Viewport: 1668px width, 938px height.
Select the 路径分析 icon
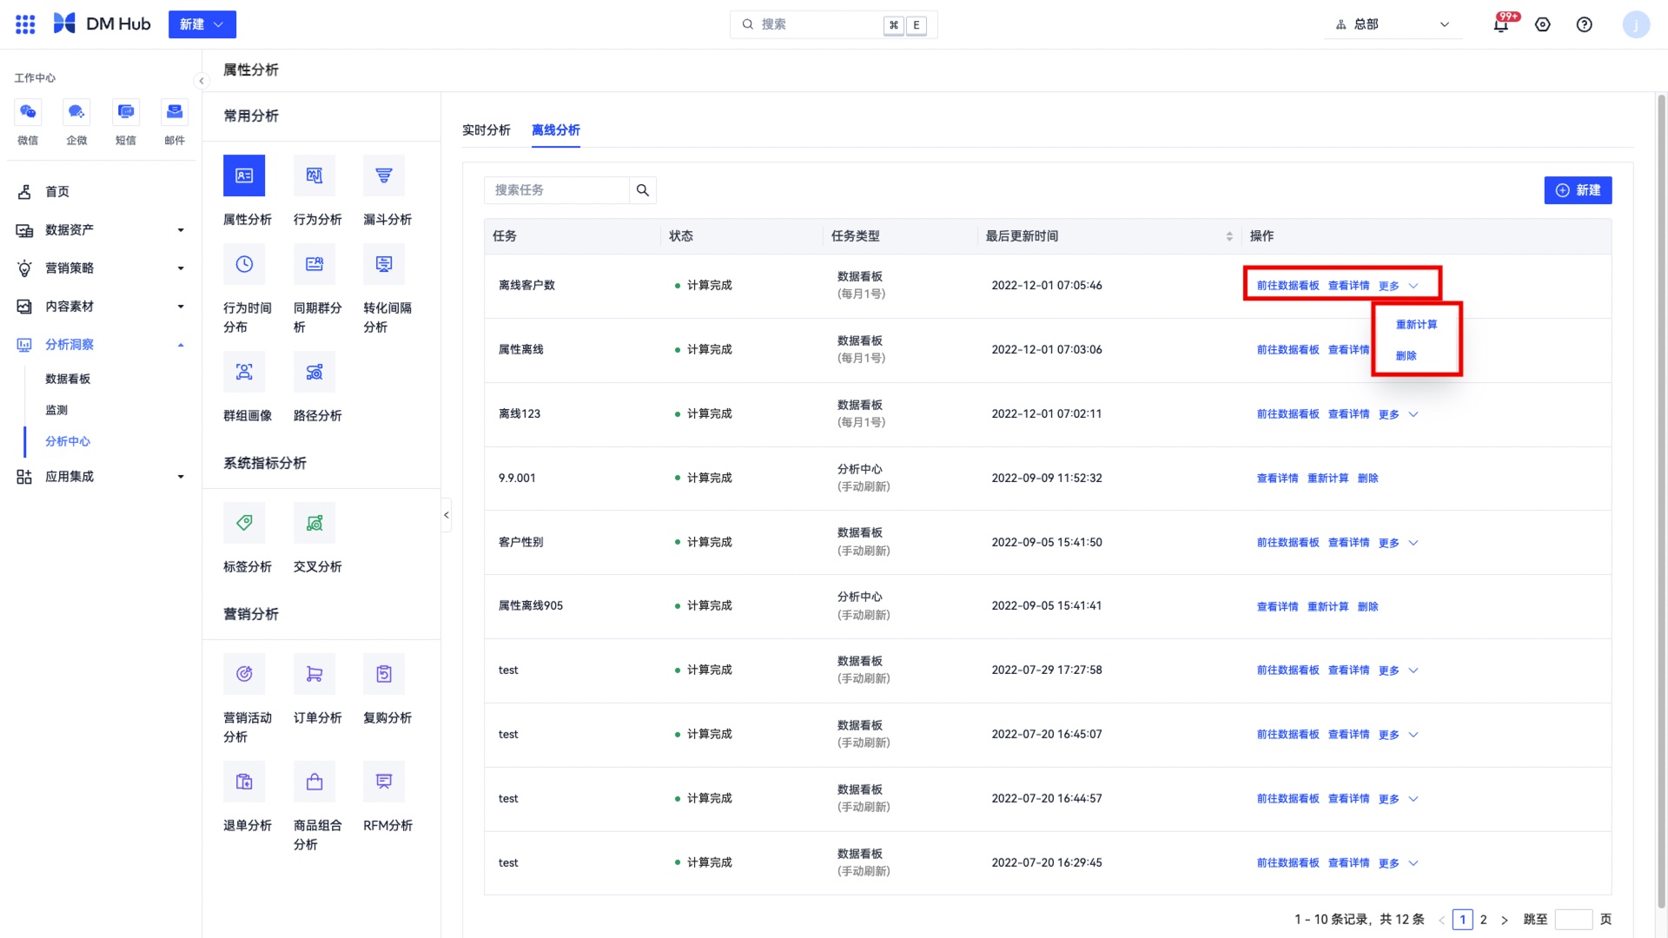click(x=314, y=372)
